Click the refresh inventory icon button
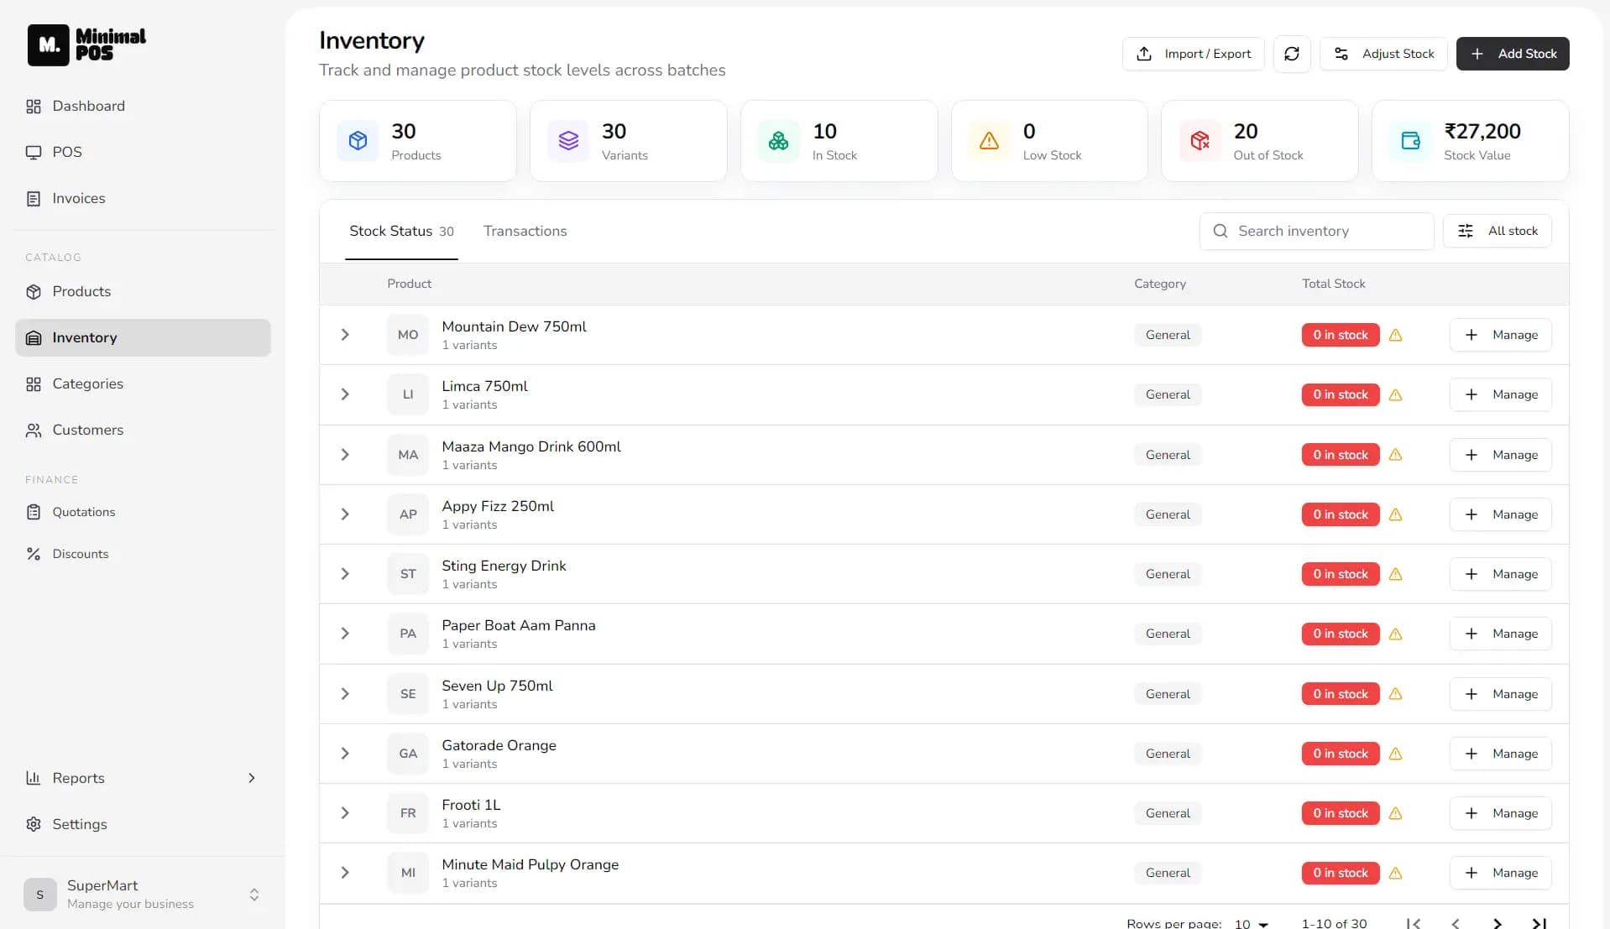The width and height of the screenshot is (1610, 929). (1291, 54)
